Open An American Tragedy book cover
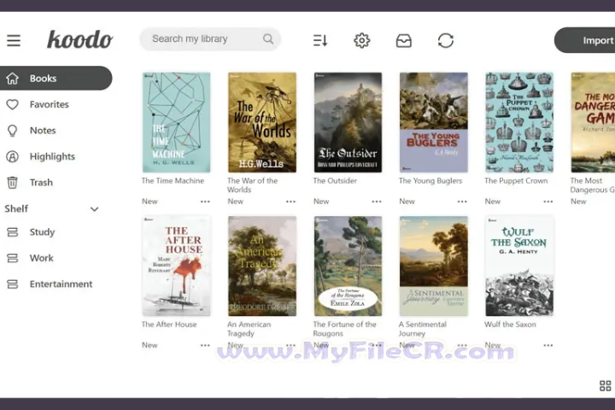Image resolution: width=615 pixels, height=410 pixels. coord(262,266)
